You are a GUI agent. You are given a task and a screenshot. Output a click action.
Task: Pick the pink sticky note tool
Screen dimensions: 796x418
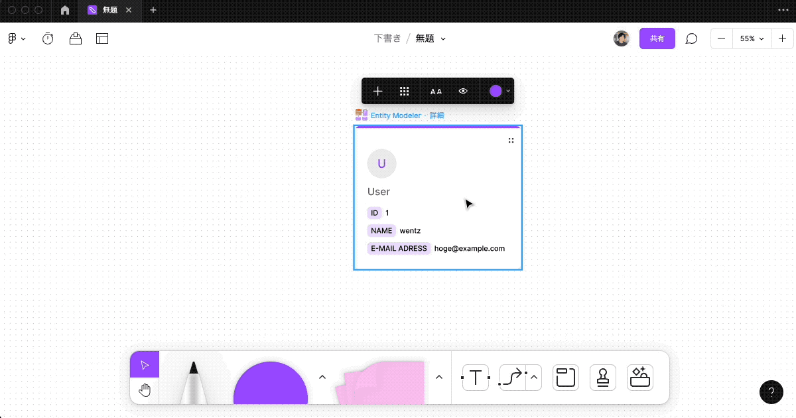381,383
